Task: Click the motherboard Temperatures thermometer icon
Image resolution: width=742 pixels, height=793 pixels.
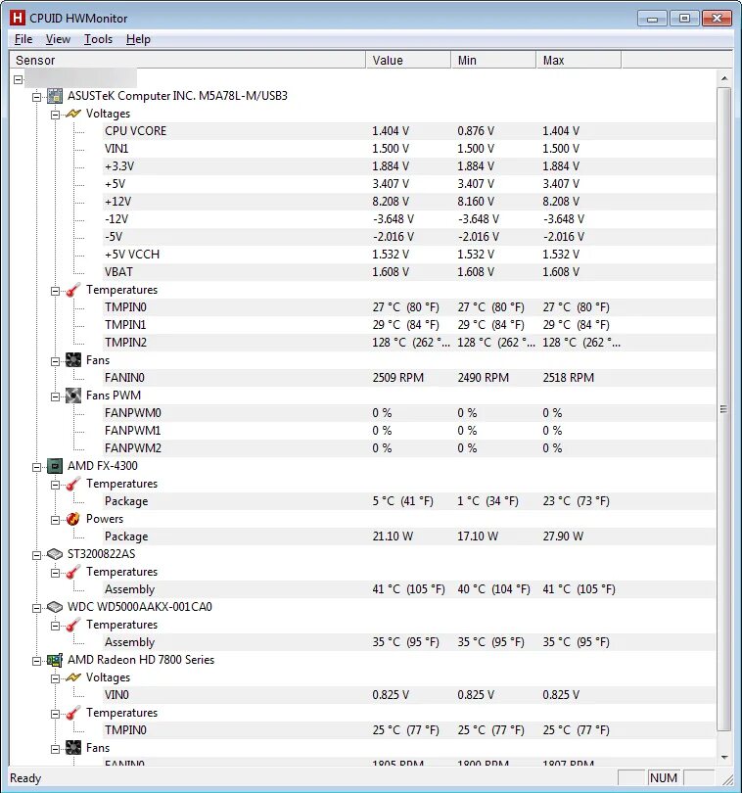Action: pyautogui.click(x=73, y=290)
